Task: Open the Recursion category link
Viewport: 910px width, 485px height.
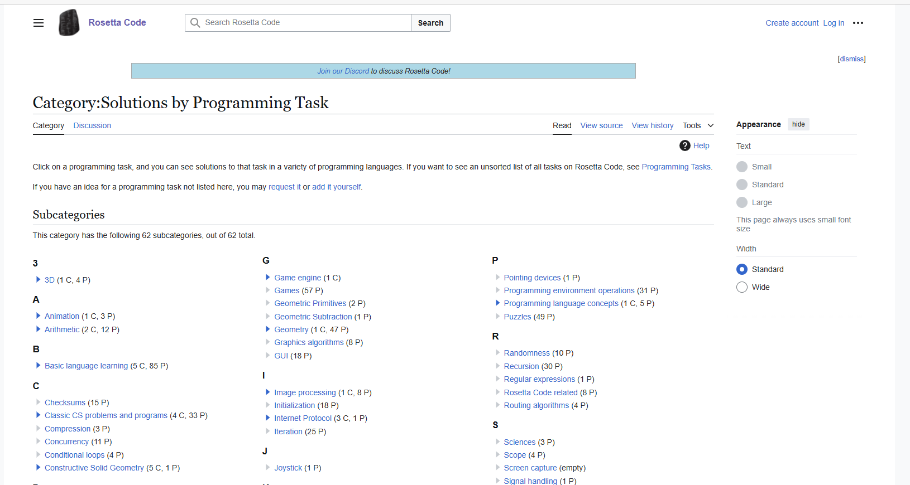Action: point(521,366)
